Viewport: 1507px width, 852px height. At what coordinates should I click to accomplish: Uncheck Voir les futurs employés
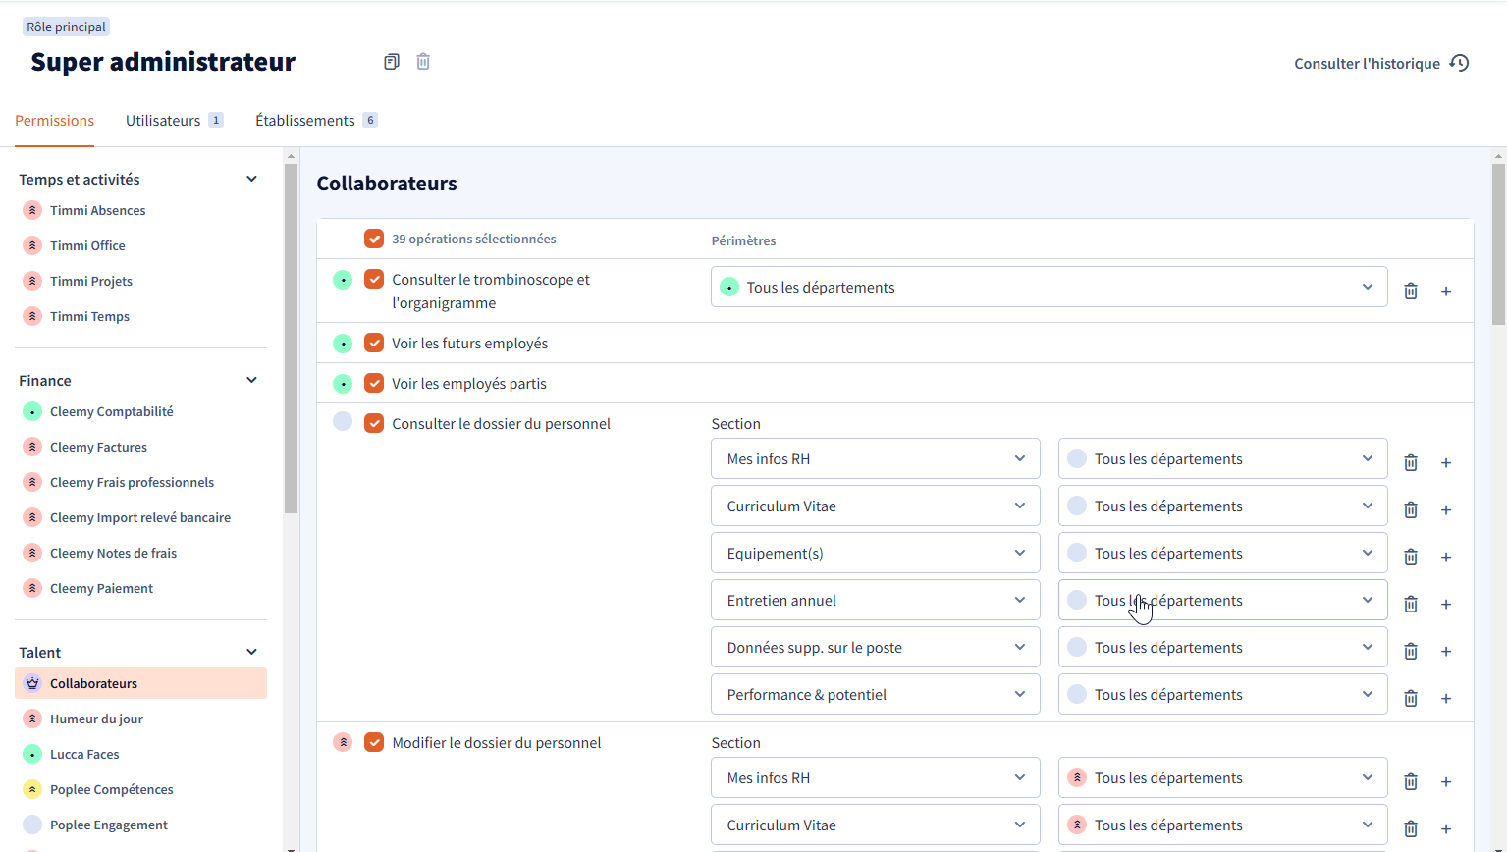click(x=374, y=343)
